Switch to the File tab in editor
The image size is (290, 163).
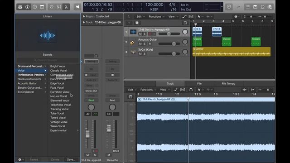(x=199, y=84)
